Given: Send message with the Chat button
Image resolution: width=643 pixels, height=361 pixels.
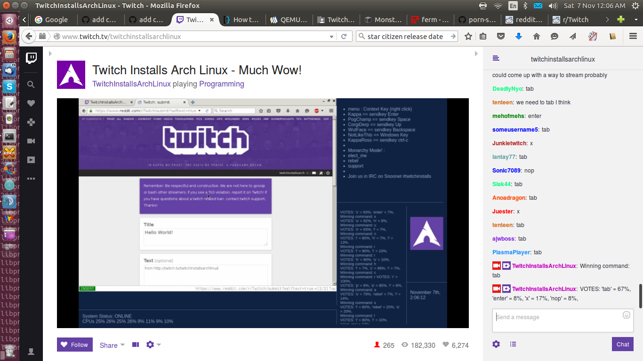Looking at the screenshot, I should [x=623, y=344].
